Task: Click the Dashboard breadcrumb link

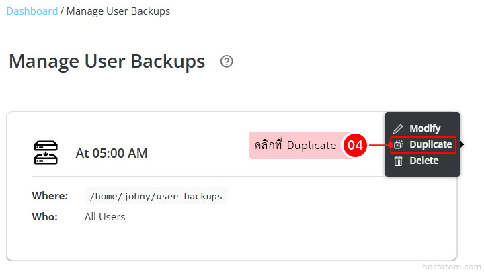Action: click(32, 11)
